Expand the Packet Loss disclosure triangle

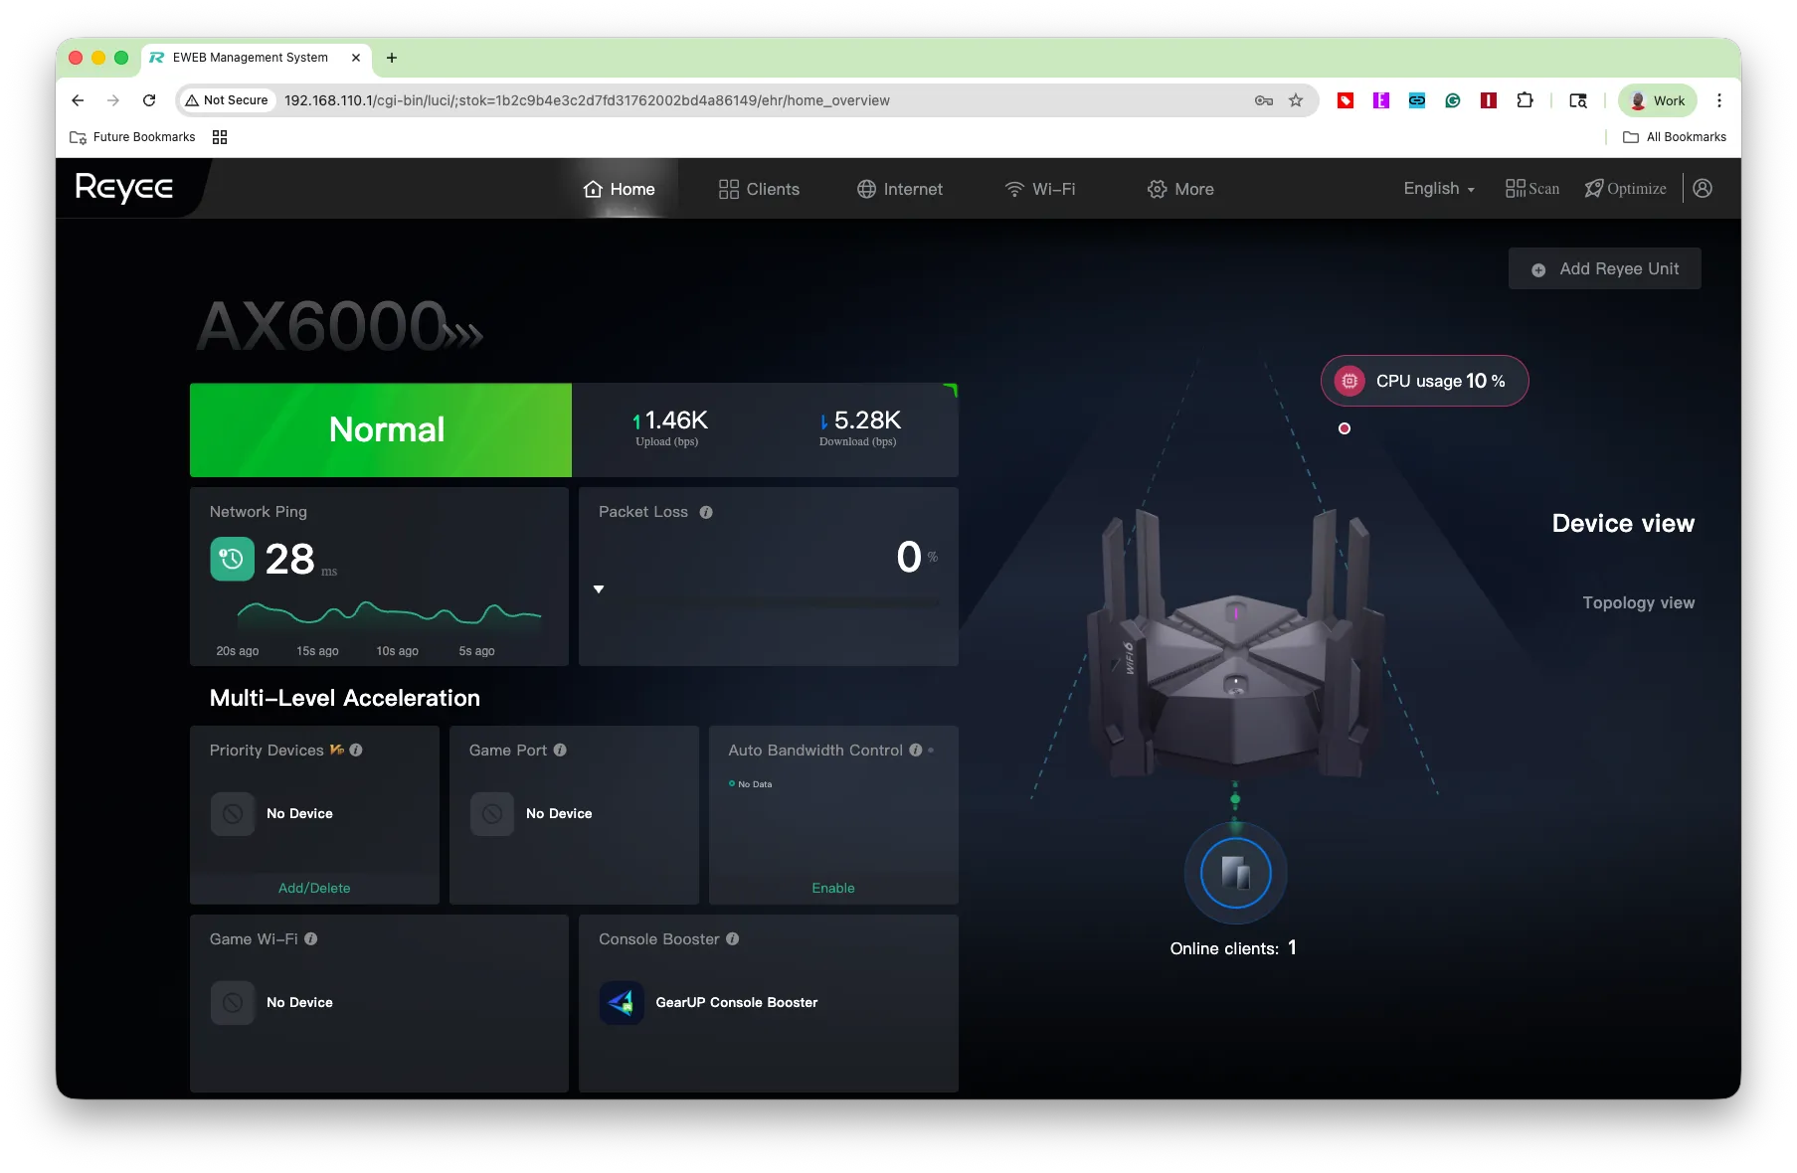click(599, 589)
